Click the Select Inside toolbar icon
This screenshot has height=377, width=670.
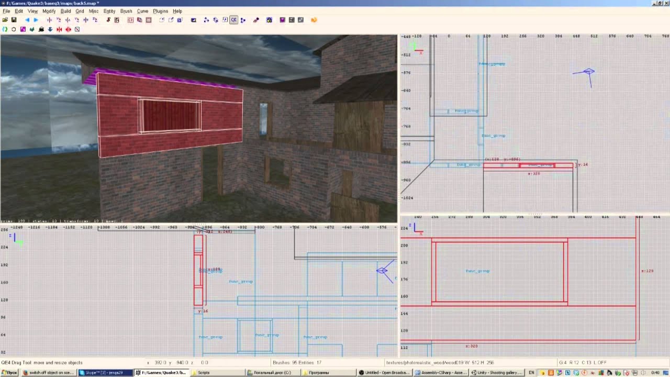click(x=117, y=20)
